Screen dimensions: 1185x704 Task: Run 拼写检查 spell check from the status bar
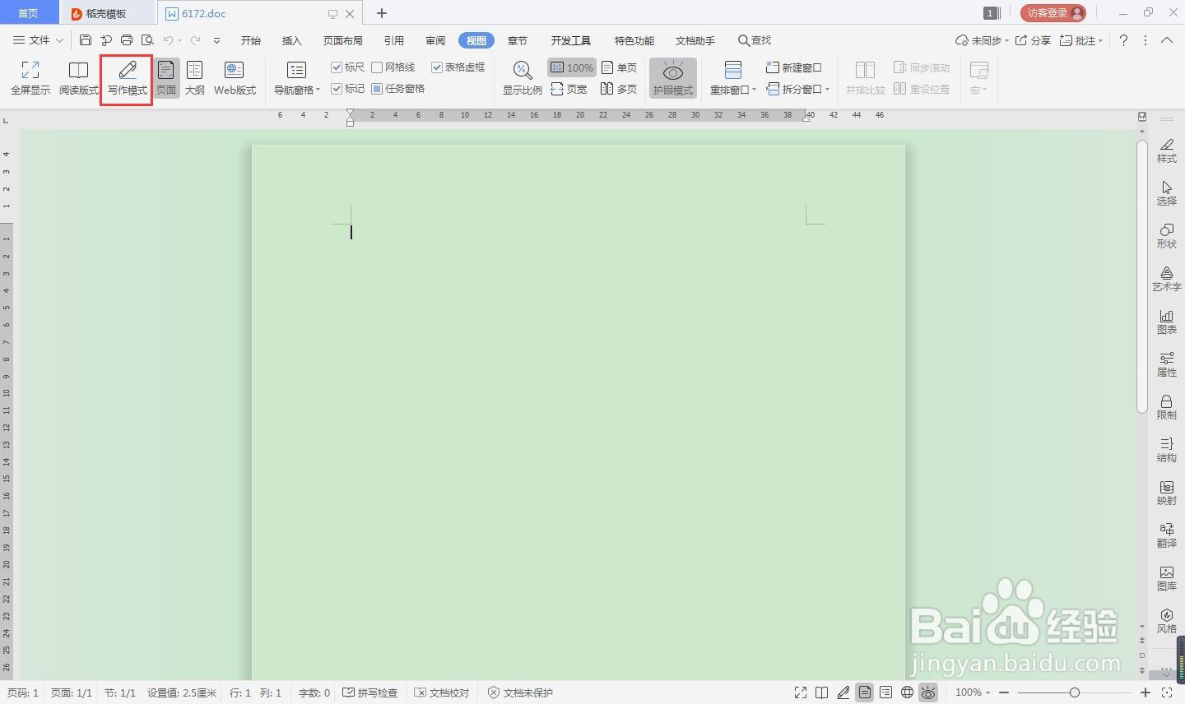370,692
